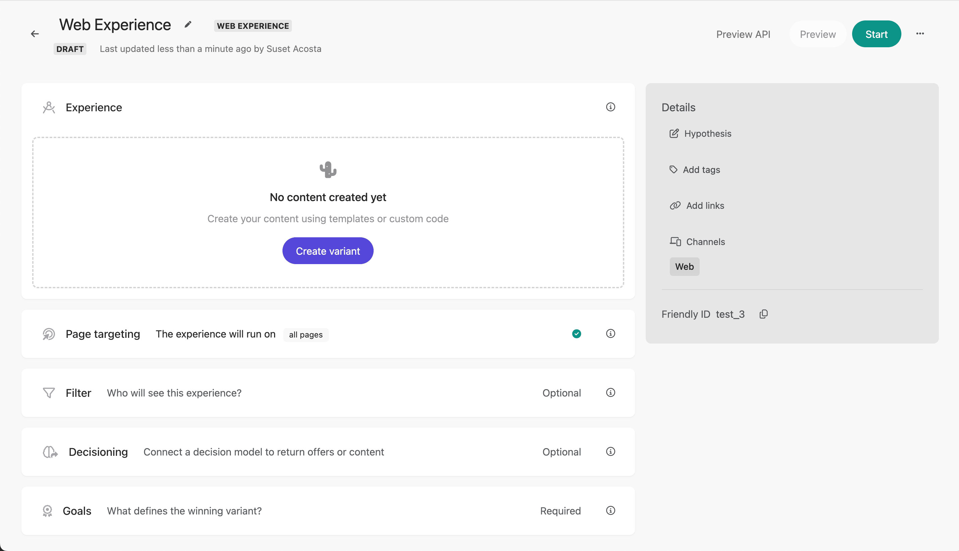This screenshot has height=551, width=959.
Task: Click the Create variant button
Action: click(328, 250)
